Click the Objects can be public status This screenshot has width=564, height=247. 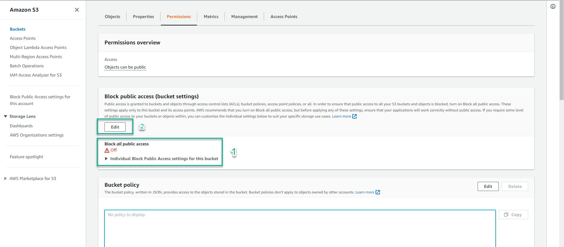click(x=125, y=67)
